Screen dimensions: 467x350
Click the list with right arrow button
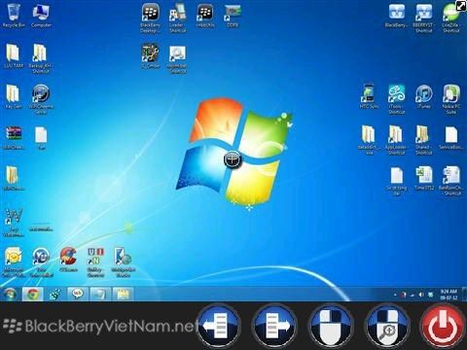(274, 326)
